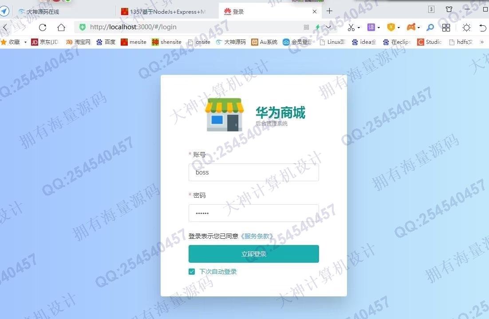
Task: Click the 密码 password field
Action: point(253,213)
